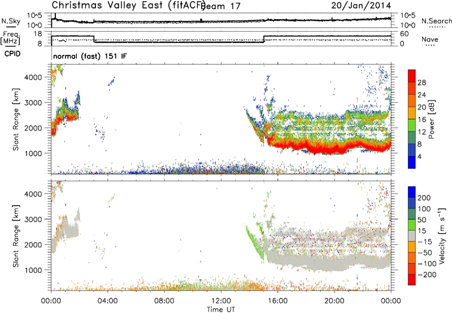This screenshot has width=452, height=313.
Task: Click the blue bottom segment of the Power color bar
Action: point(412,162)
